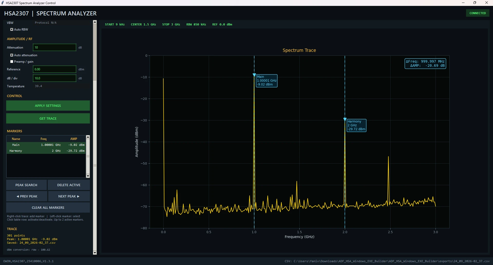Toggle the Auto attenuation checkbox
493x265 pixels.
(12, 55)
